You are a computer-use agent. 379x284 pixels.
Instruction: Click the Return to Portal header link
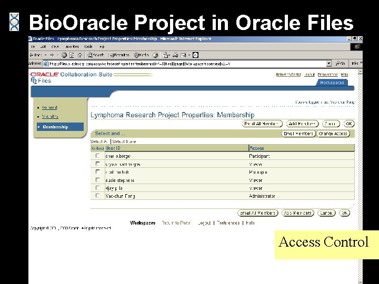pyautogui.click(x=288, y=75)
